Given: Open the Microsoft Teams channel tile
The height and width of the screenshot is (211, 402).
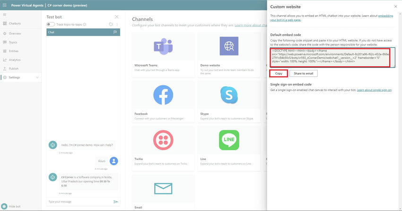Looking at the screenshot, I should click(163, 55).
